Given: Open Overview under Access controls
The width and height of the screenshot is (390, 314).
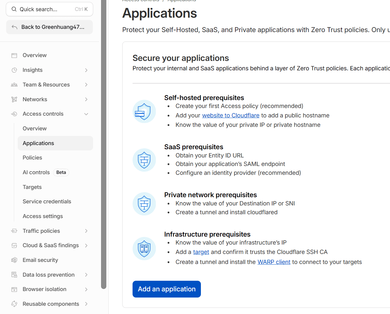Looking at the screenshot, I should pos(55,129).
